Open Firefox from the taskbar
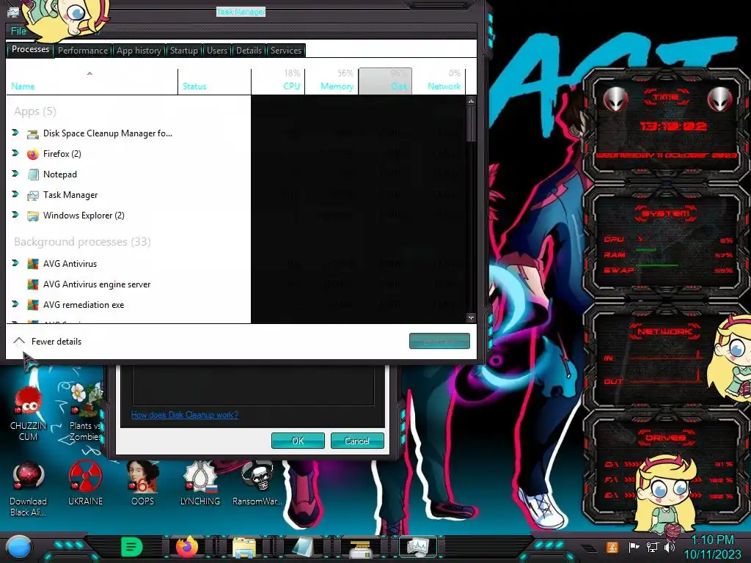751x563 pixels. pyautogui.click(x=187, y=547)
